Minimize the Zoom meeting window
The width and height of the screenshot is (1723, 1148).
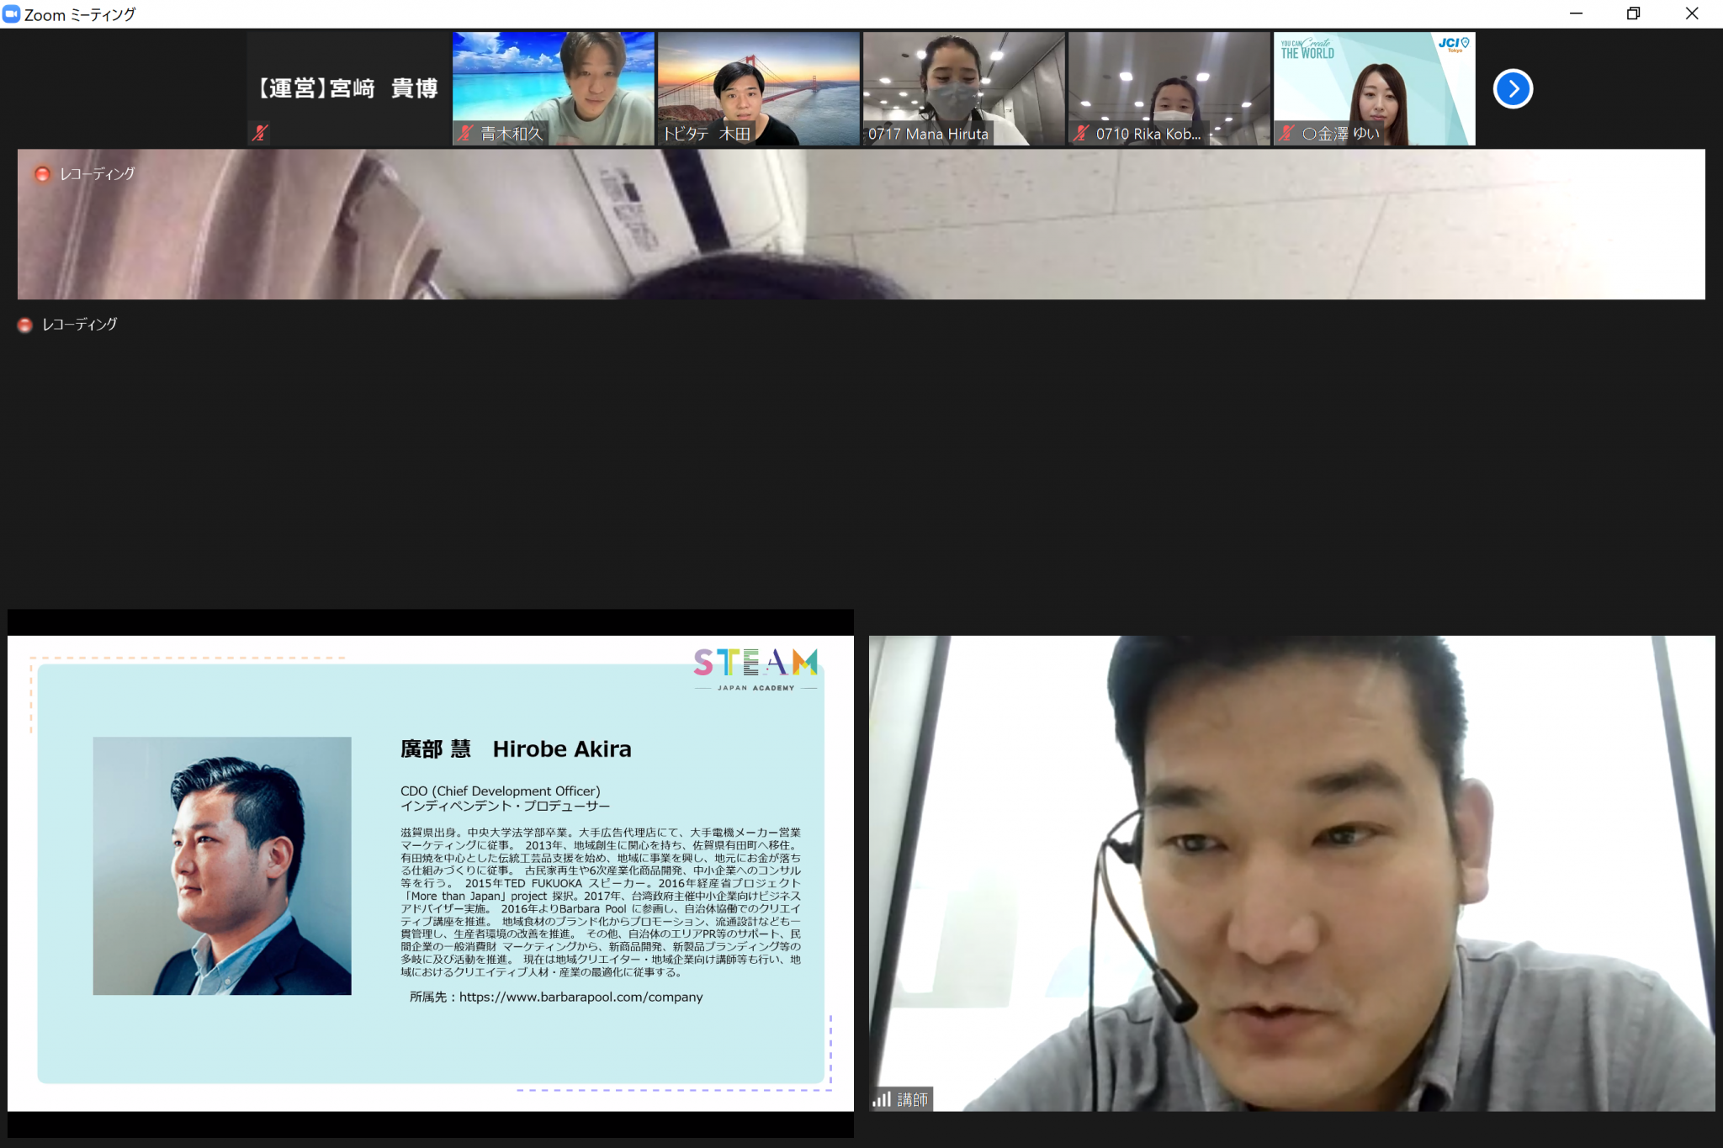point(1576,13)
